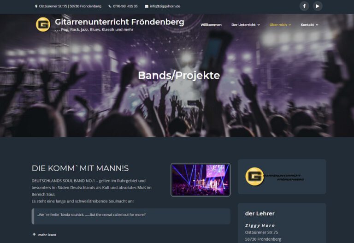Expand the Kontakt menu chevron

click(x=317, y=25)
